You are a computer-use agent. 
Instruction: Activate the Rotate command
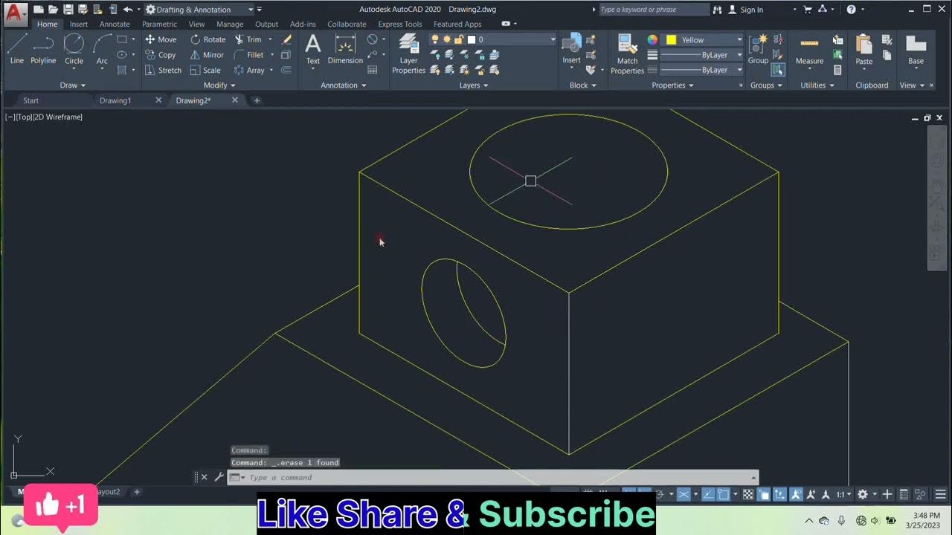(208, 39)
